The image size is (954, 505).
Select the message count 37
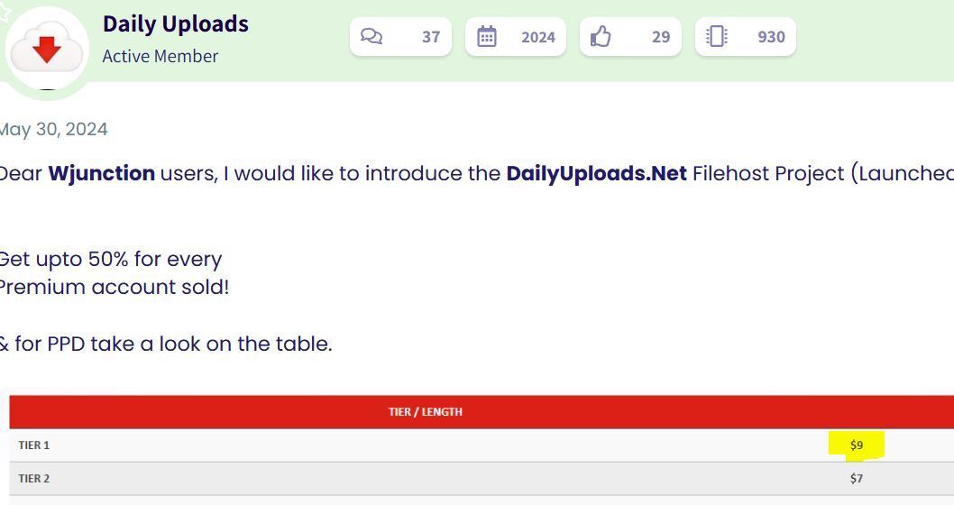coord(431,37)
